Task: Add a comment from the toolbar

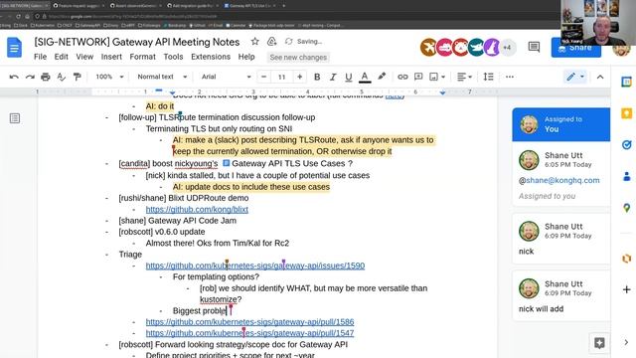Action: (x=418, y=77)
